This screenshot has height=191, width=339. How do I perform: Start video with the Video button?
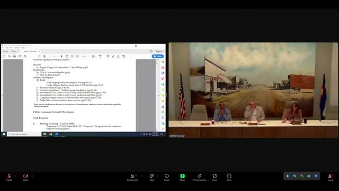coord(25,177)
